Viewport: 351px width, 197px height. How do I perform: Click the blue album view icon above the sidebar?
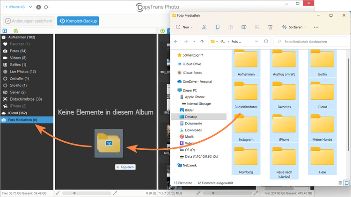(x=5, y=31)
